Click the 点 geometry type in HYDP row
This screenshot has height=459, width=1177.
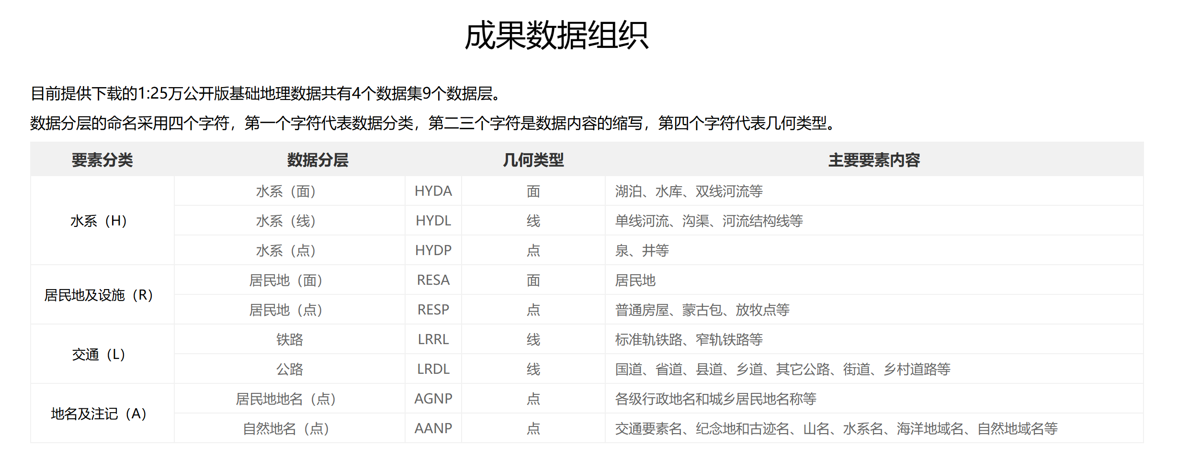pyautogui.click(x=533, y=250)
